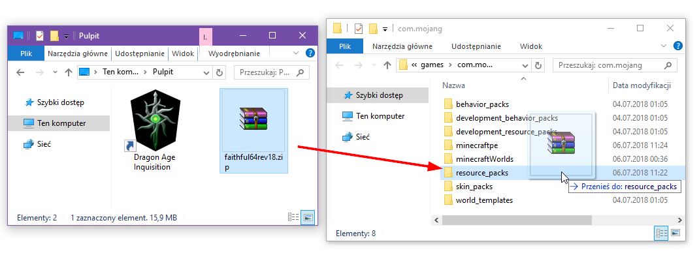Expand the ribbon in com.mojang window

[664, 46]
